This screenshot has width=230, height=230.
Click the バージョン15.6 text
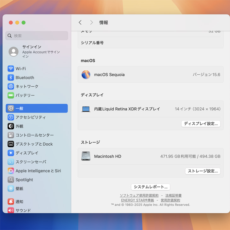(206, 75)
